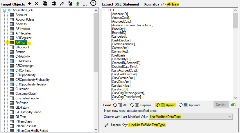This screenshot has width=240, height=133.
Task: Click the CROpportunity table item
Action: (26, 75)
